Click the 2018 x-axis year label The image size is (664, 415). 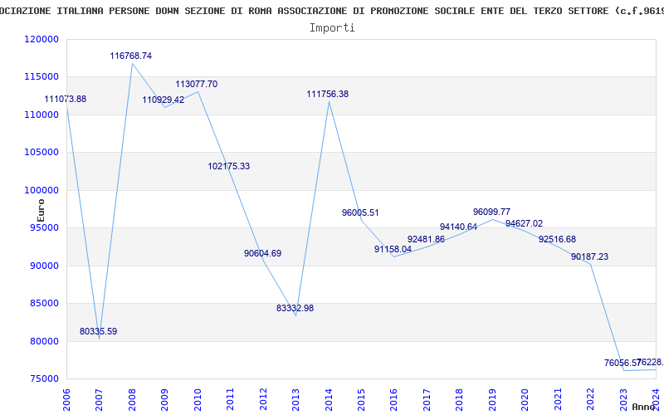click(x=459, y=398)
